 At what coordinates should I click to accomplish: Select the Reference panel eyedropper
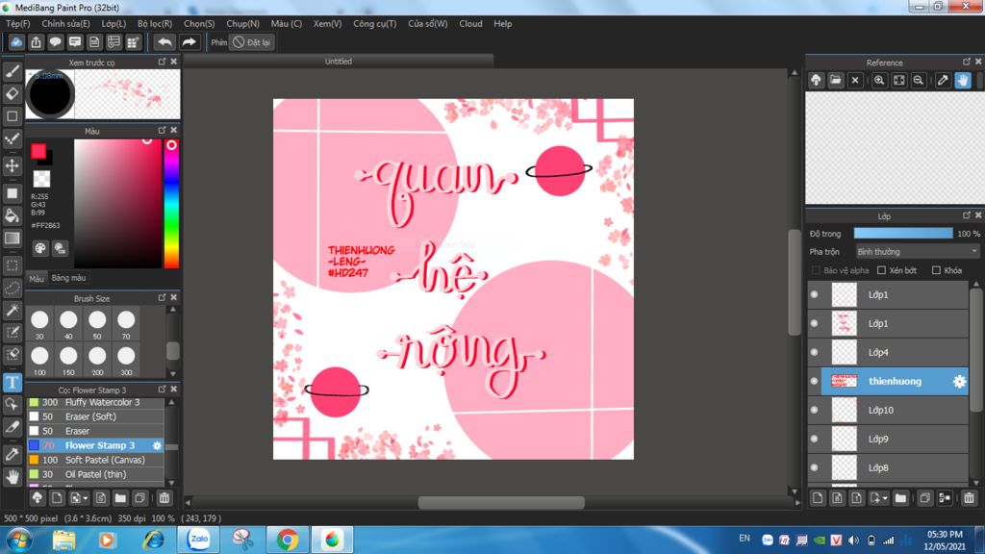[943, 81]
